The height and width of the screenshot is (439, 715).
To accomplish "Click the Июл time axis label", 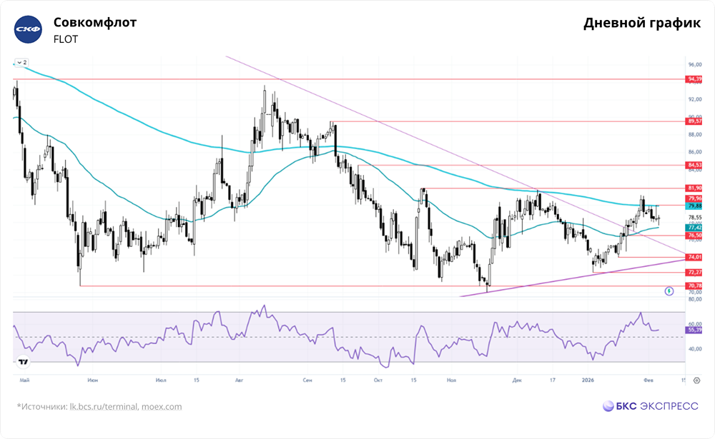I will 160,380.
